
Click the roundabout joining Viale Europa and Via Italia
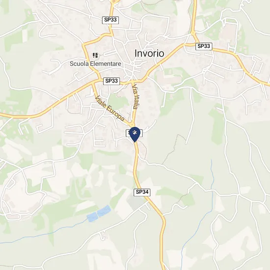pos(132,124)
